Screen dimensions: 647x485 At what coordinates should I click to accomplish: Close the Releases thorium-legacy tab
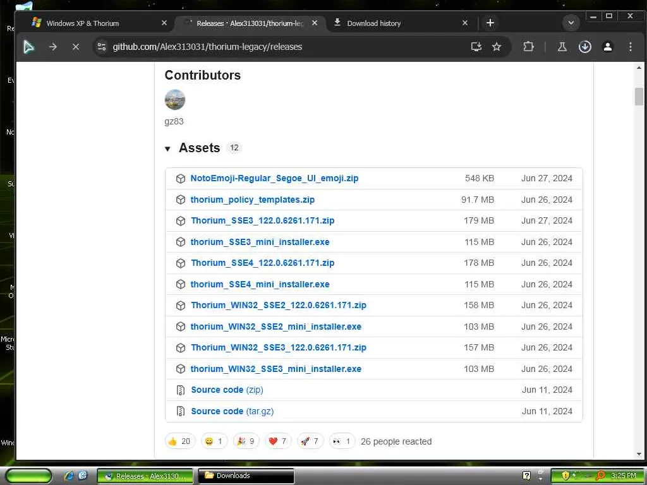315,23
